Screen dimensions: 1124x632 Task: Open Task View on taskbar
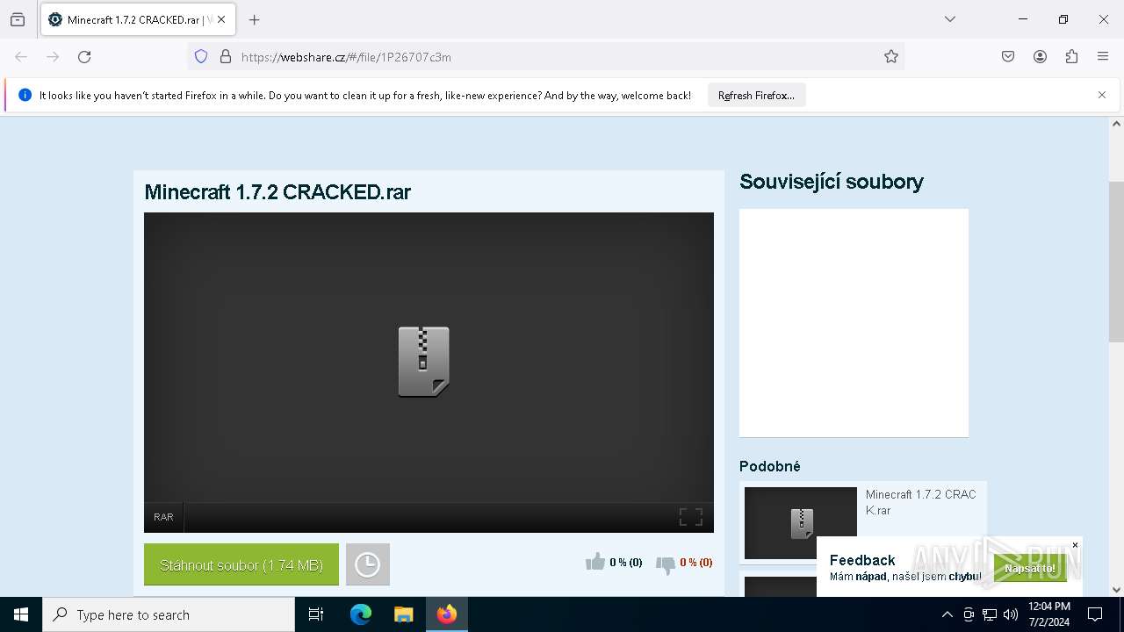pyautogui.click(x=316, y=614)
